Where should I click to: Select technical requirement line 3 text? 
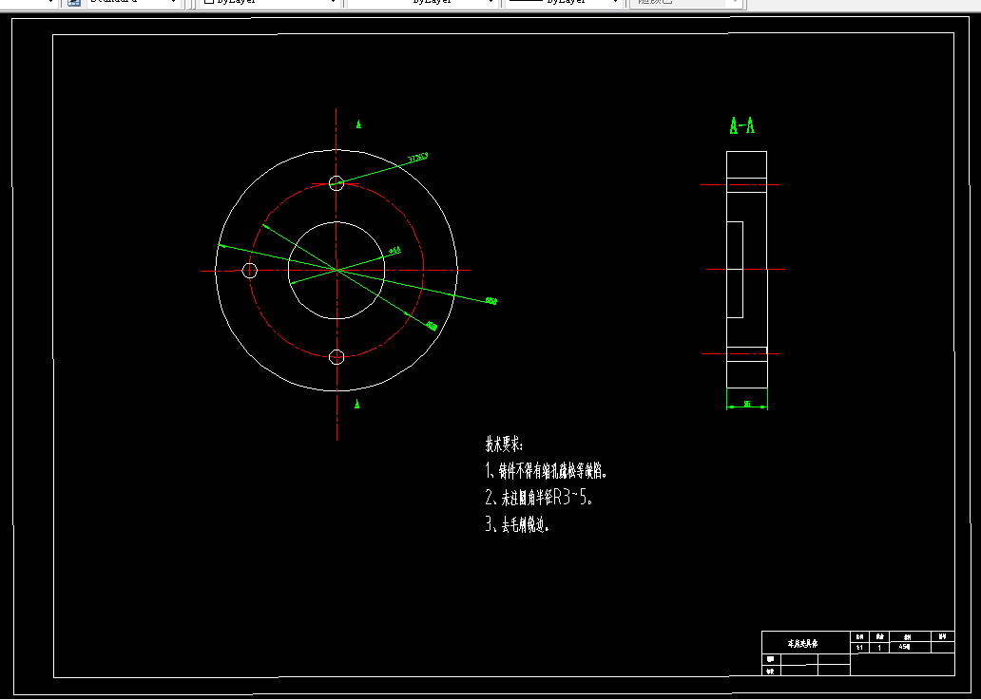pyautogui.click(x=517, y=524)
